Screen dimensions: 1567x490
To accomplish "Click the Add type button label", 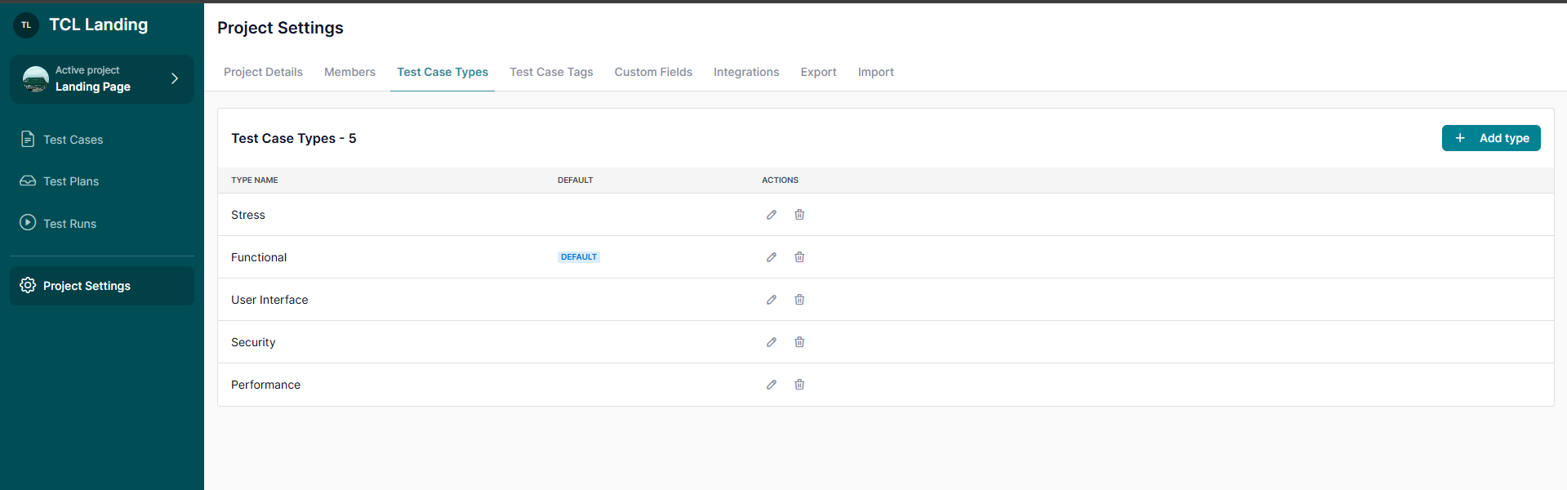I will tap(1504, 138).
